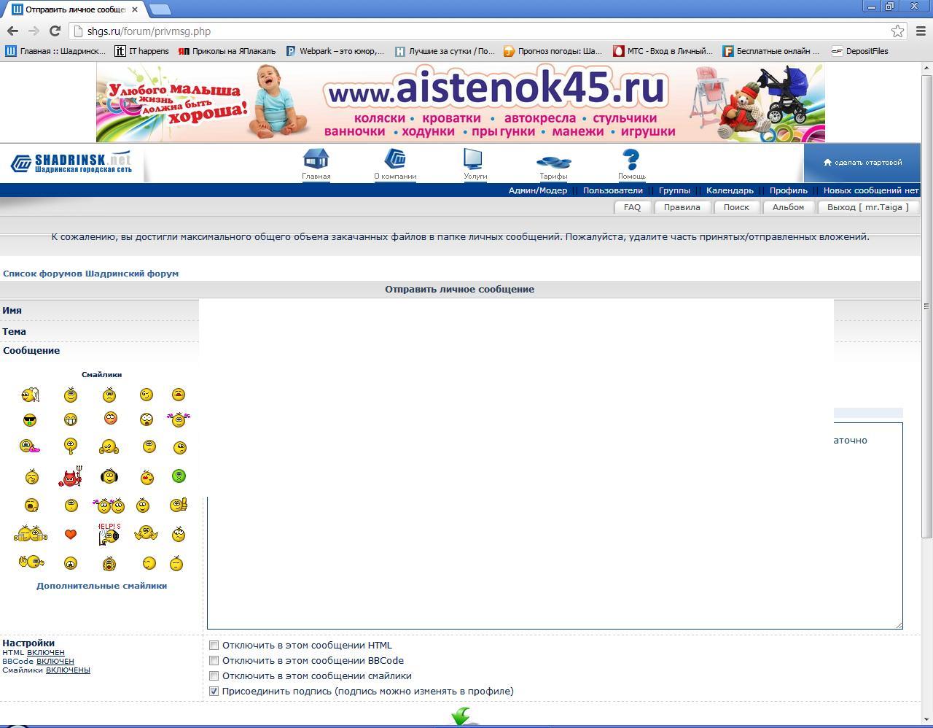Open Chrome wrench menu
The height and width of the screenshot is (728, 933).
coord(920,31)
